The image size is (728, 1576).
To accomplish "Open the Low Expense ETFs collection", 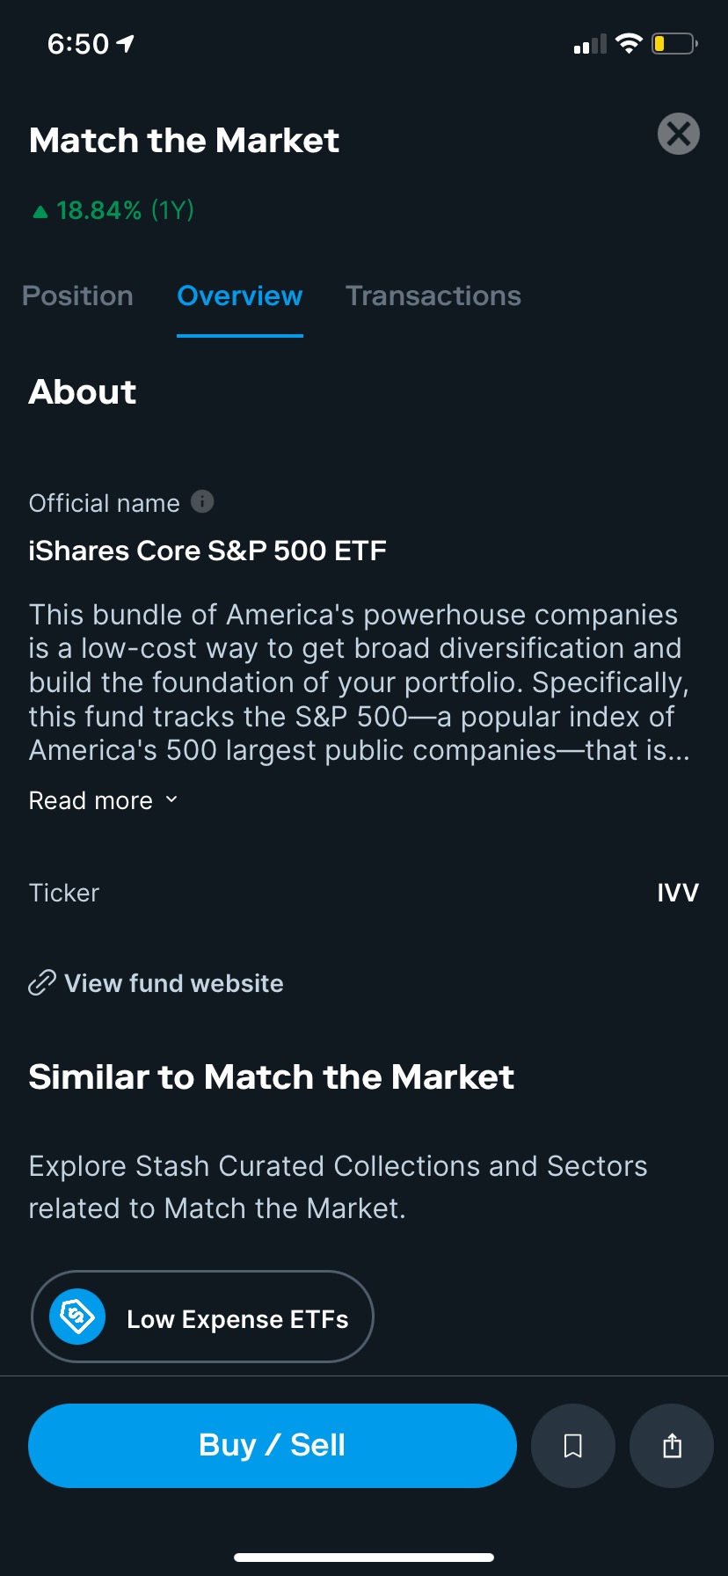I will coord(203,1317).
